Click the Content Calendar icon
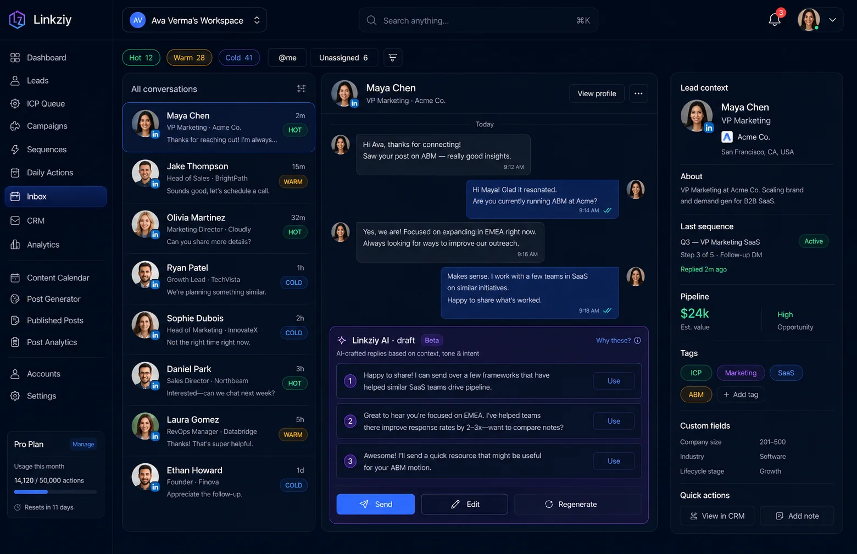 pyautogui.click(x=15, y=278)
